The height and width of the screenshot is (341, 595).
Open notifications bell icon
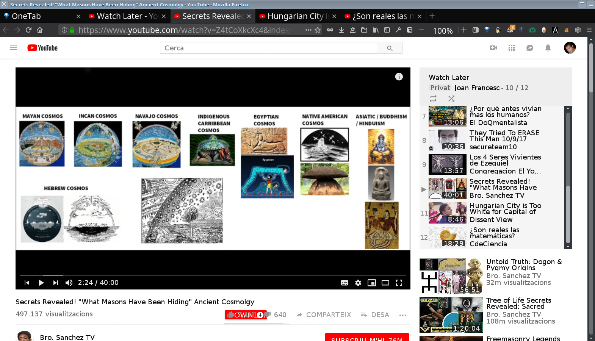point(548,48)
